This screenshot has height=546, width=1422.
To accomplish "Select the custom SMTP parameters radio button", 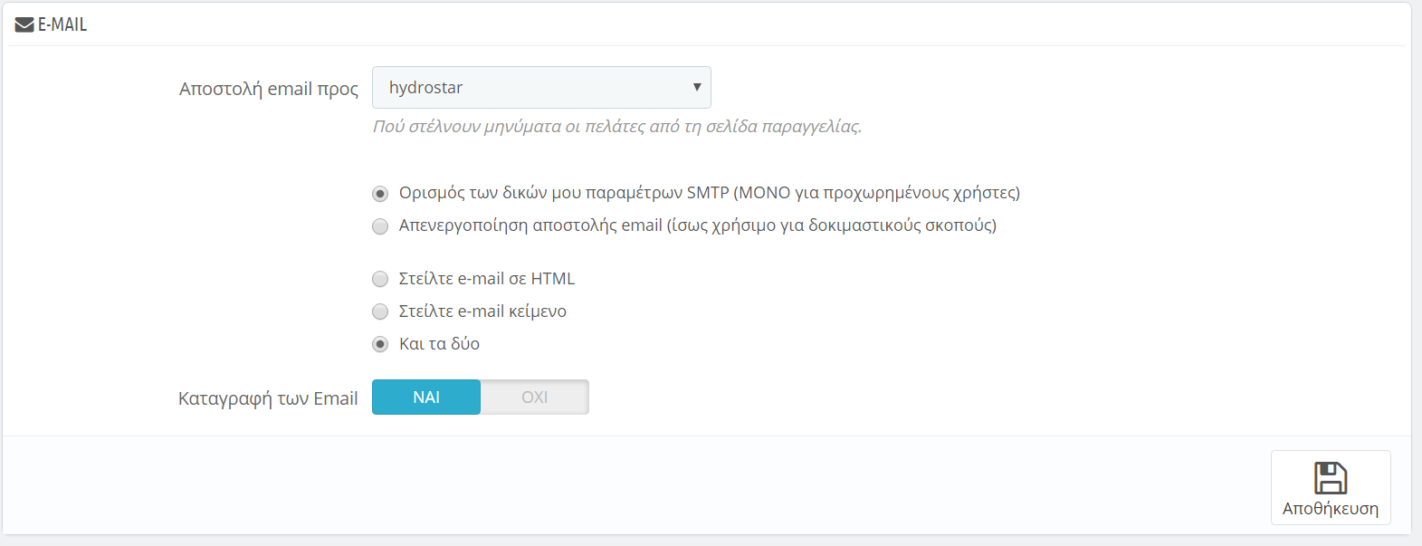I will [x=380, y=194].
